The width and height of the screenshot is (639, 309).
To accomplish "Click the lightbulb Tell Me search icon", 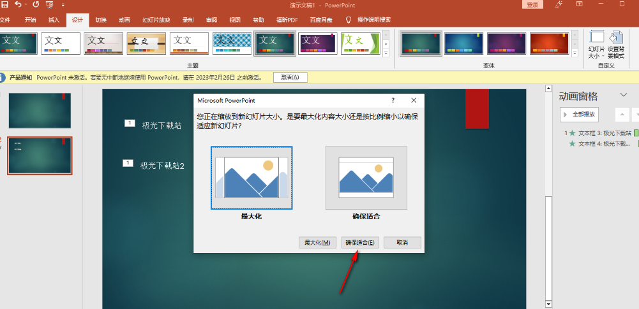I will (349, 20).
